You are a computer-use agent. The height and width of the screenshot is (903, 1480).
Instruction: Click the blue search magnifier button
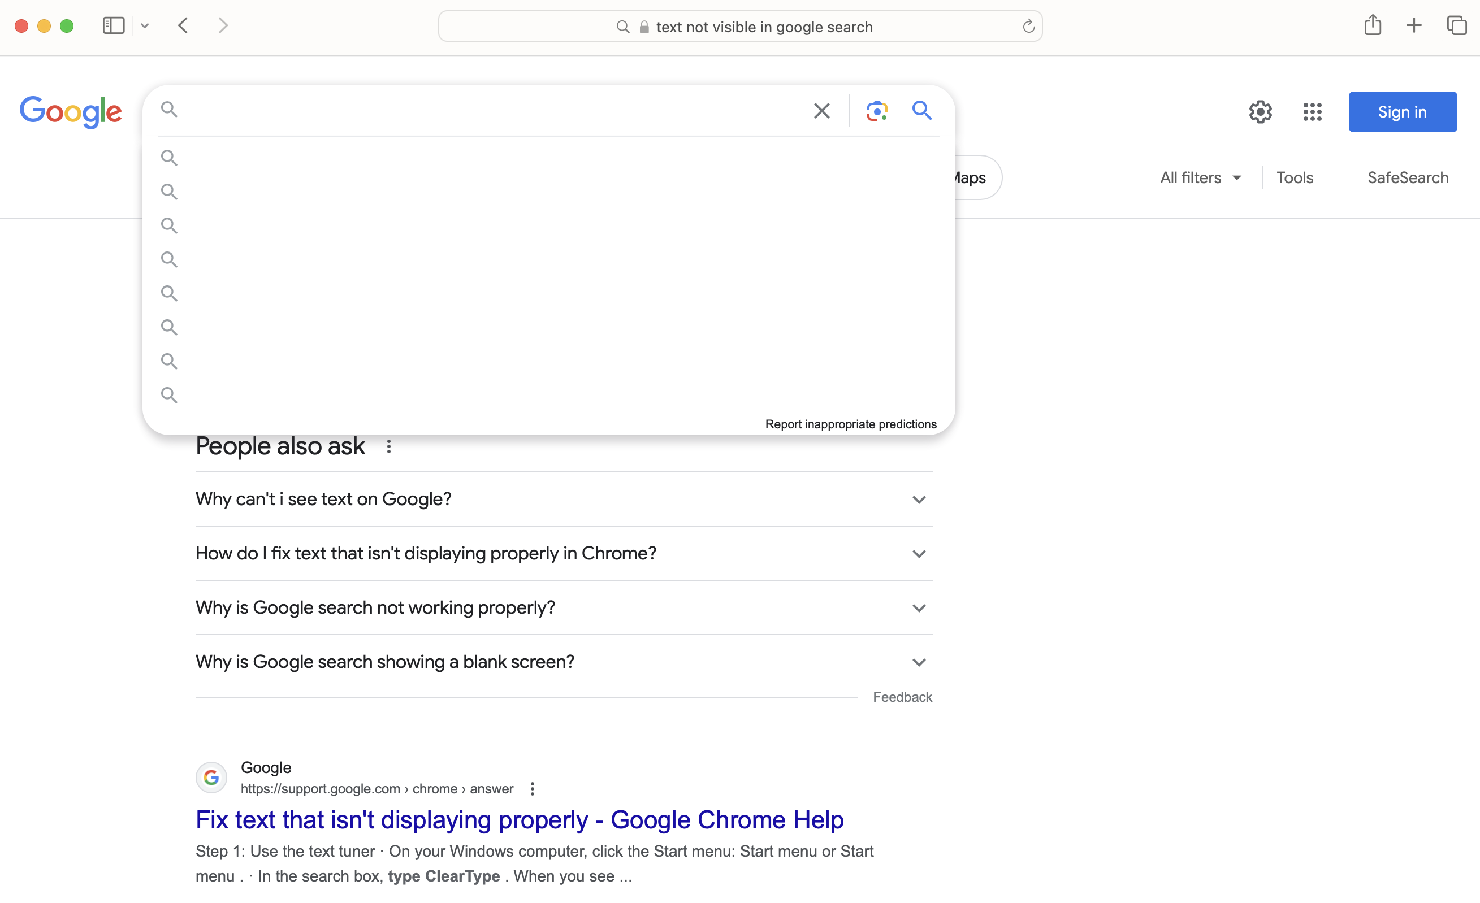(921, 111)
